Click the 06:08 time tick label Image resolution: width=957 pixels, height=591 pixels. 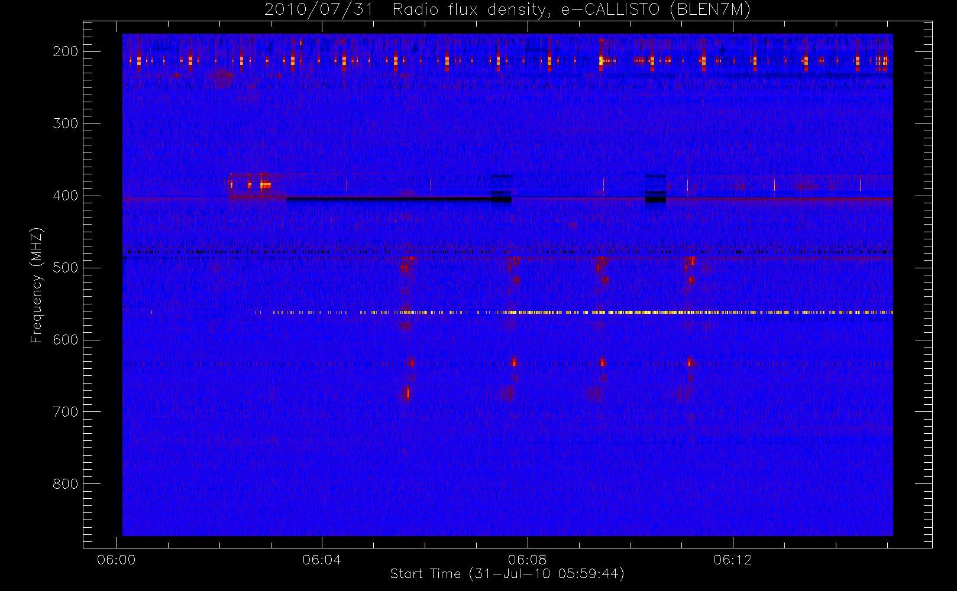(x=528, y=560)
